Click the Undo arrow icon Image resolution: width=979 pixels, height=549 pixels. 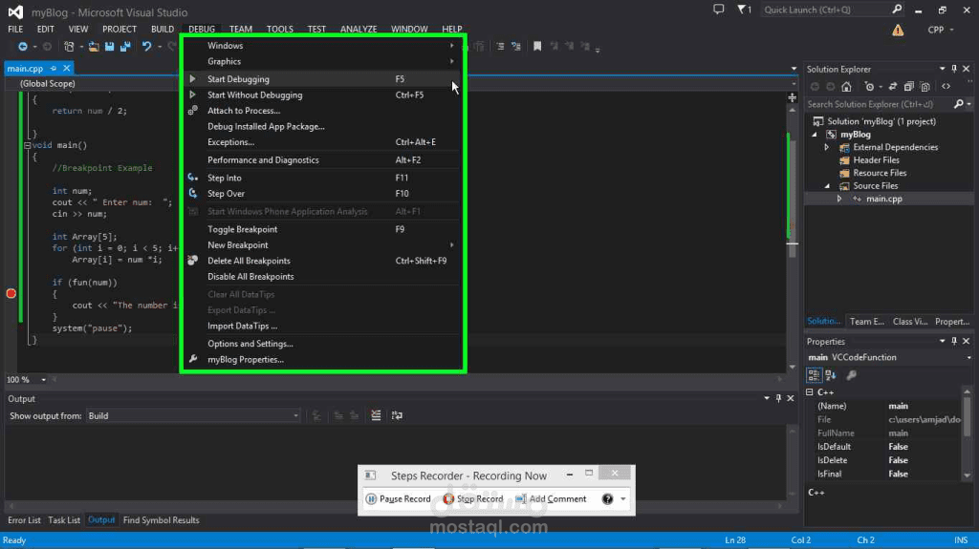tap(146, 46)
